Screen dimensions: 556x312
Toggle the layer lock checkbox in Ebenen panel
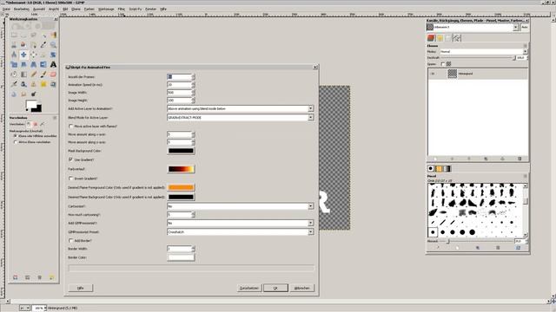point(442,64)
